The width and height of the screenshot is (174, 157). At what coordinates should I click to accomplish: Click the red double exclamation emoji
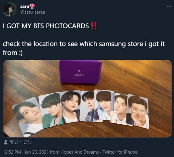[94, 26]
